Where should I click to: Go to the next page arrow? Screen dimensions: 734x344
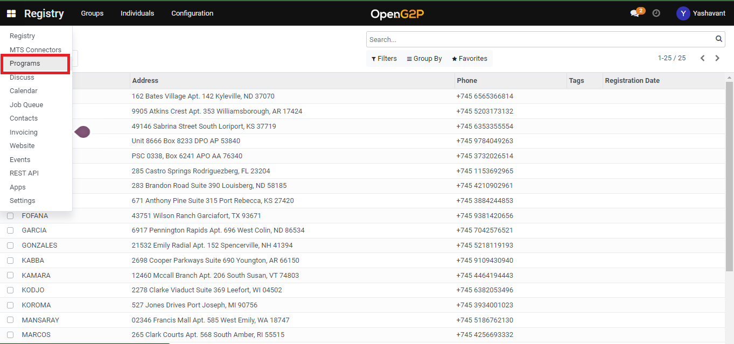pos(717,58)
